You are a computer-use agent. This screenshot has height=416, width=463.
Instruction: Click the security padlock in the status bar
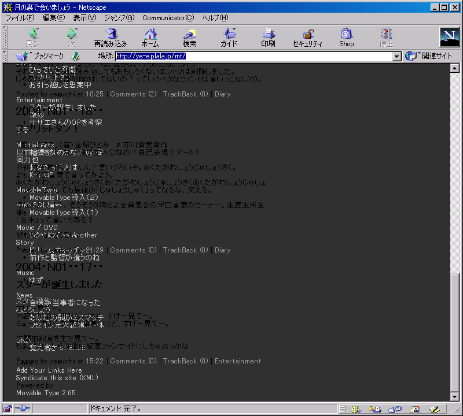point(8,408)
